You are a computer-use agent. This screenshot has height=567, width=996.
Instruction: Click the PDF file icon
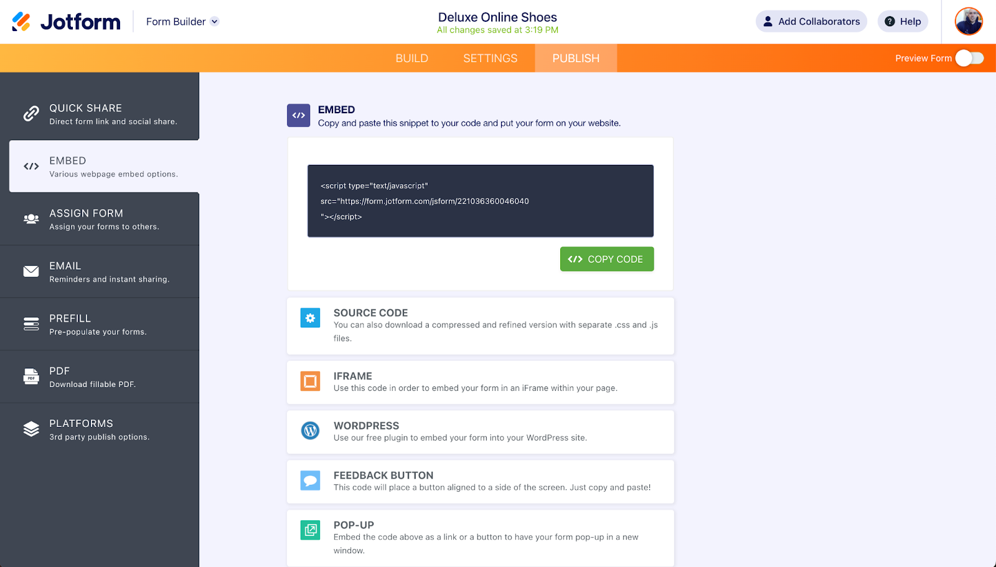click(31, 377)
